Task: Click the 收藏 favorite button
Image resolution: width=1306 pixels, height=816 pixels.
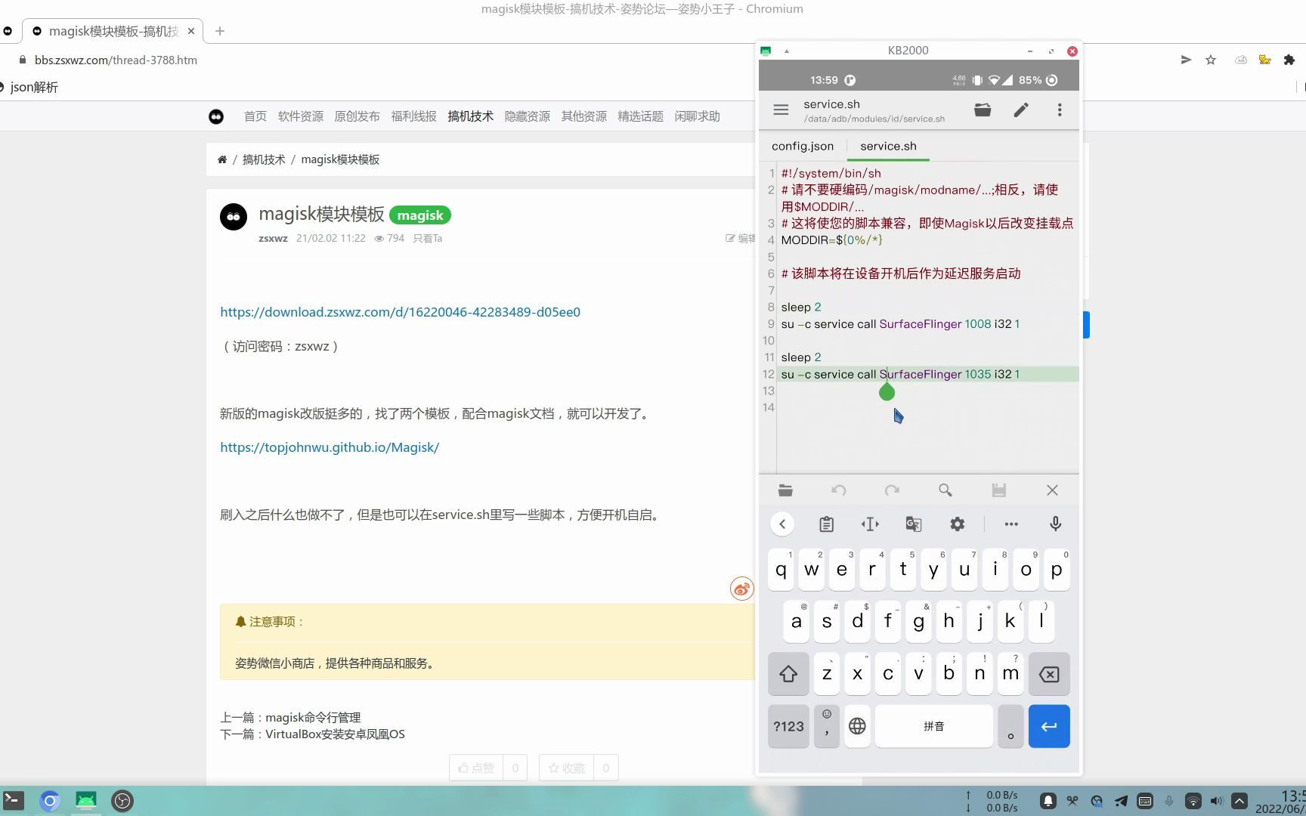Action: tap(566, 768)
